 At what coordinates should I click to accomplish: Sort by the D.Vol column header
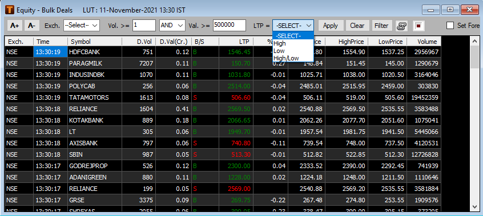[x=139, y=42]
